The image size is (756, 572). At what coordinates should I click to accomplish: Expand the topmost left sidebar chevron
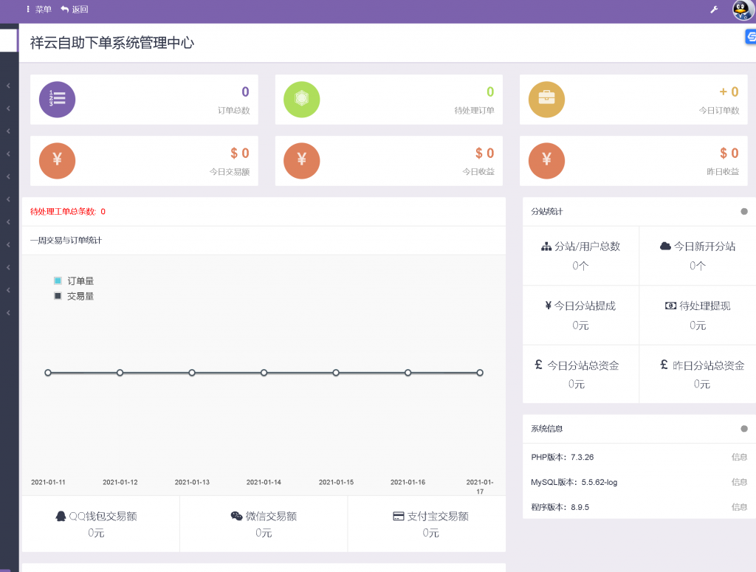click(x=7, y=85)
